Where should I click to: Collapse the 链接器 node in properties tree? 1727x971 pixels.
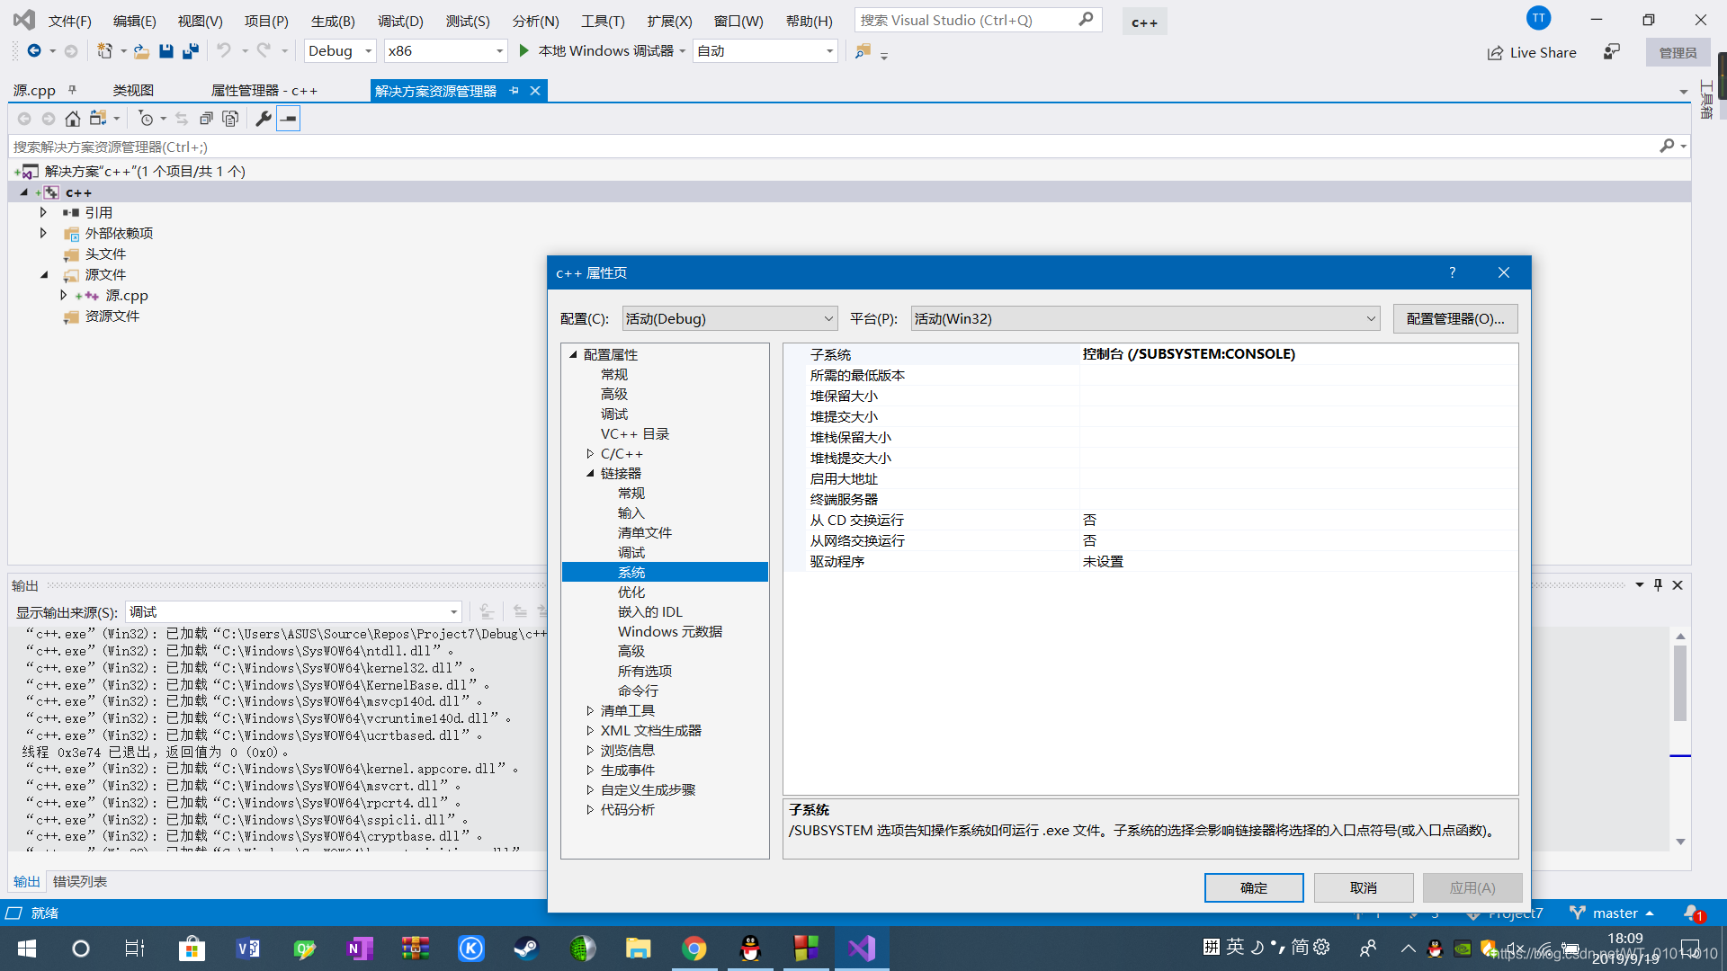click(590, 474)
